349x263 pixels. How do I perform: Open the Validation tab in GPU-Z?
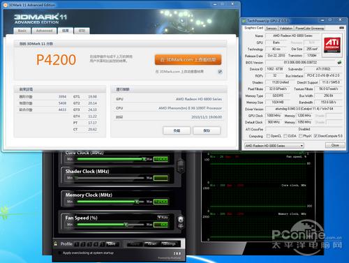[286, 28]
